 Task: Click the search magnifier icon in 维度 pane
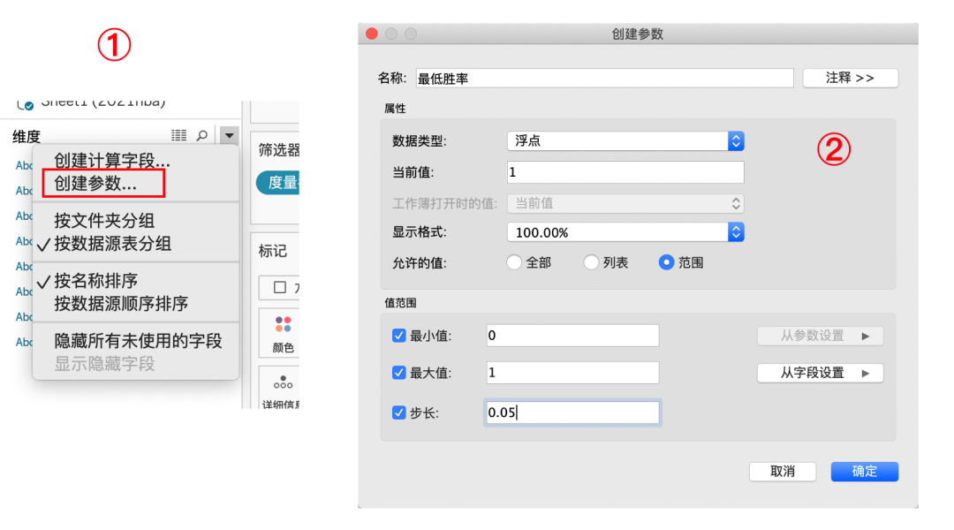(x=202, y=135)
